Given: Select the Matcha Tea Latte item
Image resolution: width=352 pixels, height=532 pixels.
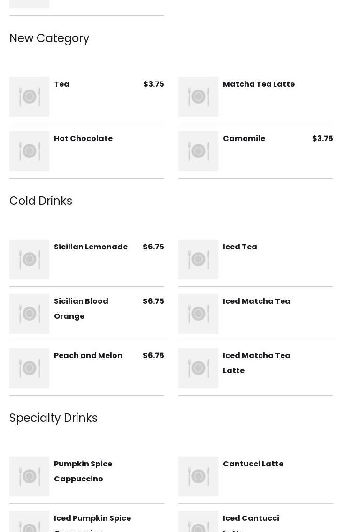Looking at the screenshot, I should tap(259, 84).
